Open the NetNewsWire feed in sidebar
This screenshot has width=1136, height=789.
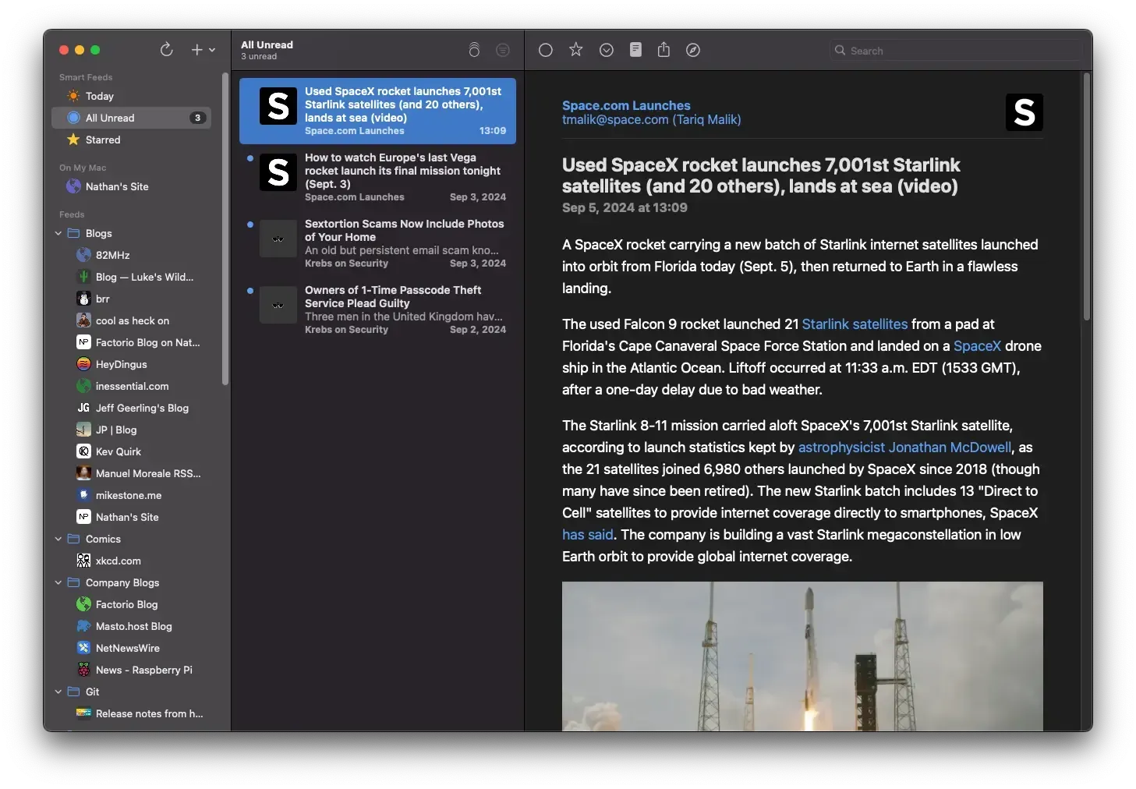(x=127, y=648)
